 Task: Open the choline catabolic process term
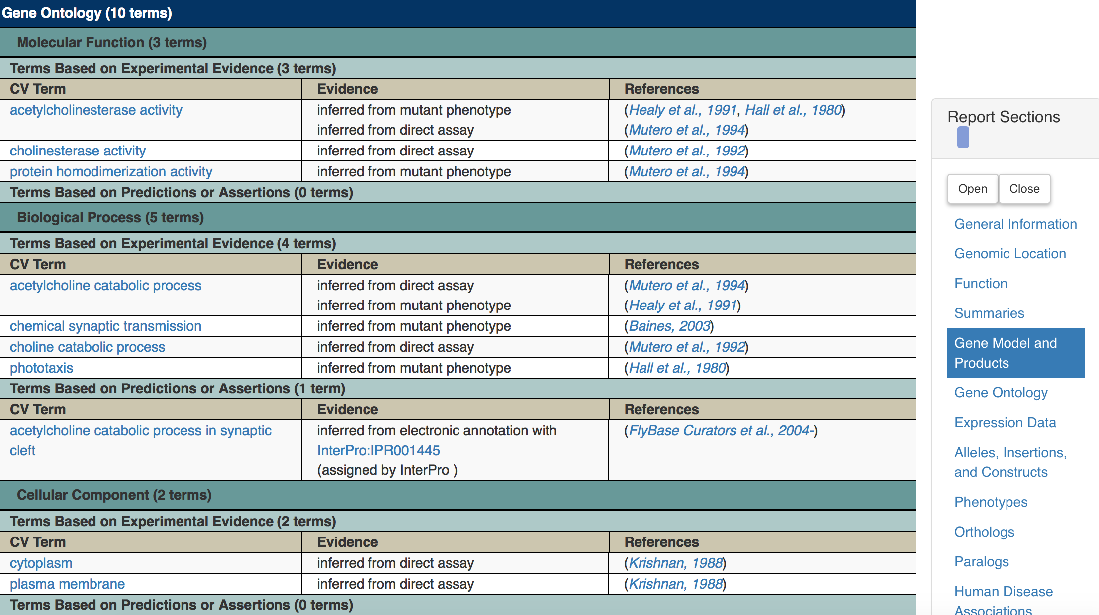point(88,347)
